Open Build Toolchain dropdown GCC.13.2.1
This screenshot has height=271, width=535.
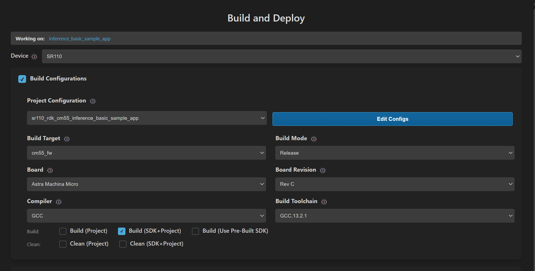pyautogui.click(x=395, y=216)
